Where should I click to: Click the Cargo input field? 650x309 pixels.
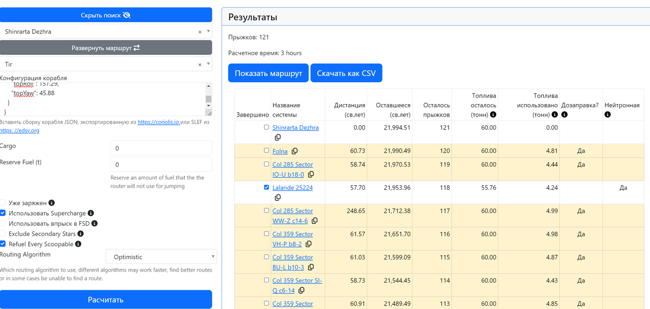161,148
